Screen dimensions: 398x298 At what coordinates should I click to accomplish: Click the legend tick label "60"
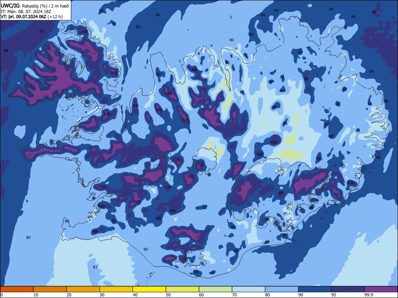pos(201,295)
